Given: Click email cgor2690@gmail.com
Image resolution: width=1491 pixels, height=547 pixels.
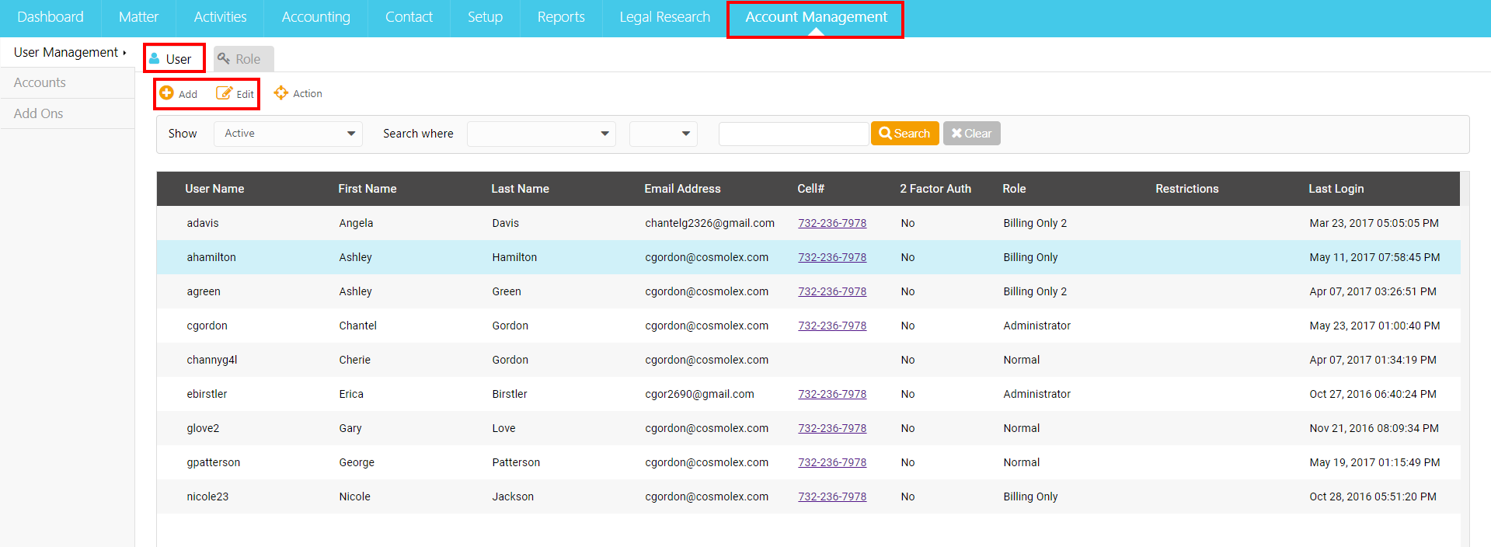Looking at the screenshot, I should click(x=699, y=394).
